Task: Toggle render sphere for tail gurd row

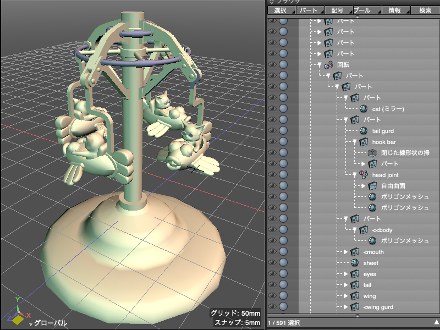Action: pos(283,131)
